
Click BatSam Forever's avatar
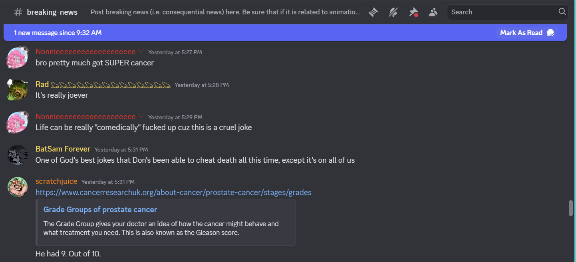point(18,154)
